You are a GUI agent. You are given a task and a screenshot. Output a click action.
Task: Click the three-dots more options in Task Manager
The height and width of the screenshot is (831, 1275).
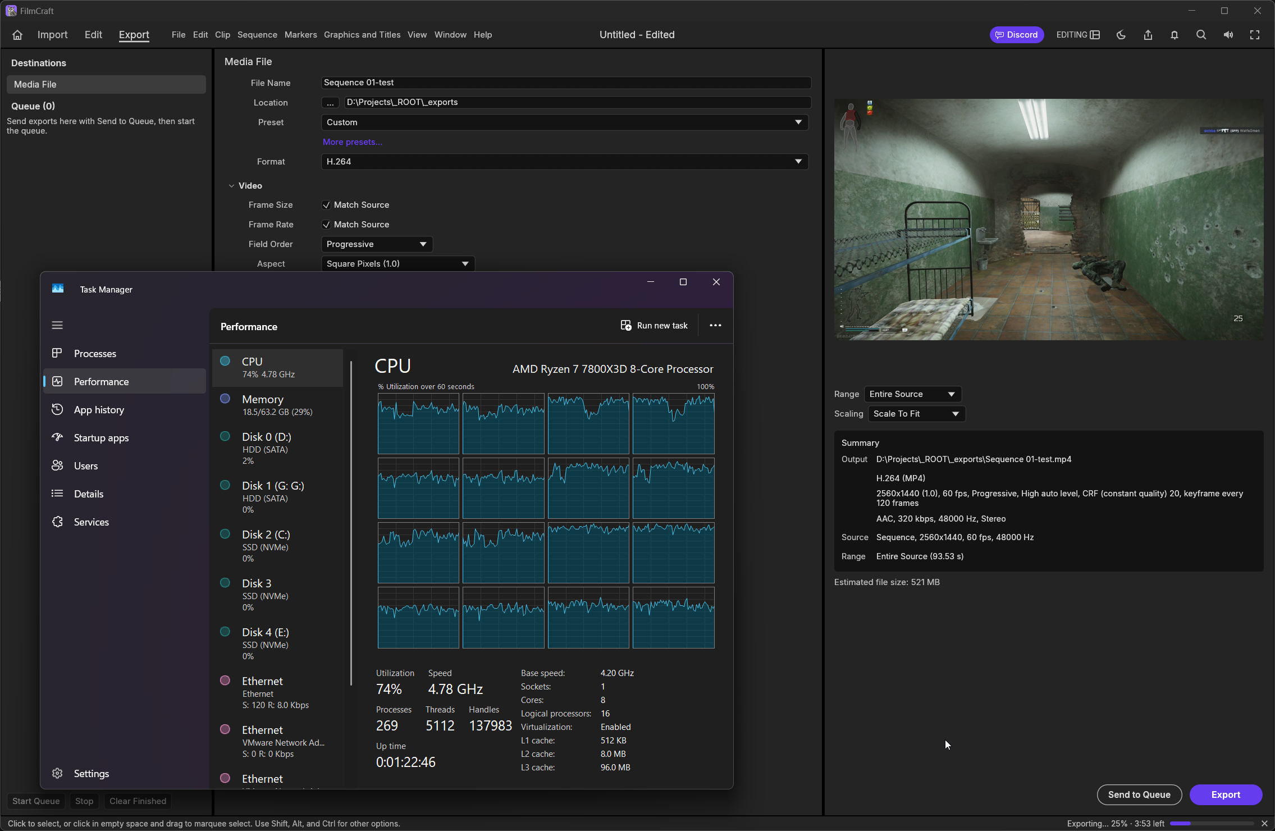tap(715, 325)
